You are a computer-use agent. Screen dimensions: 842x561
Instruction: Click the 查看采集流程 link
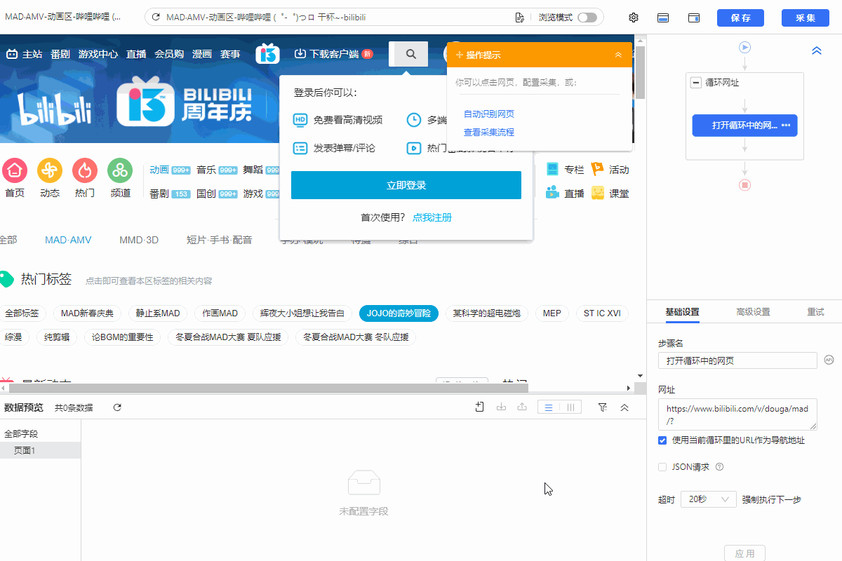[x=489, y=132]
